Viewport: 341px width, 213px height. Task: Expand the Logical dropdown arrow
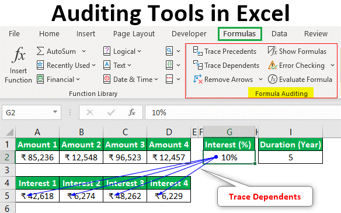click(x=139, y=51)
